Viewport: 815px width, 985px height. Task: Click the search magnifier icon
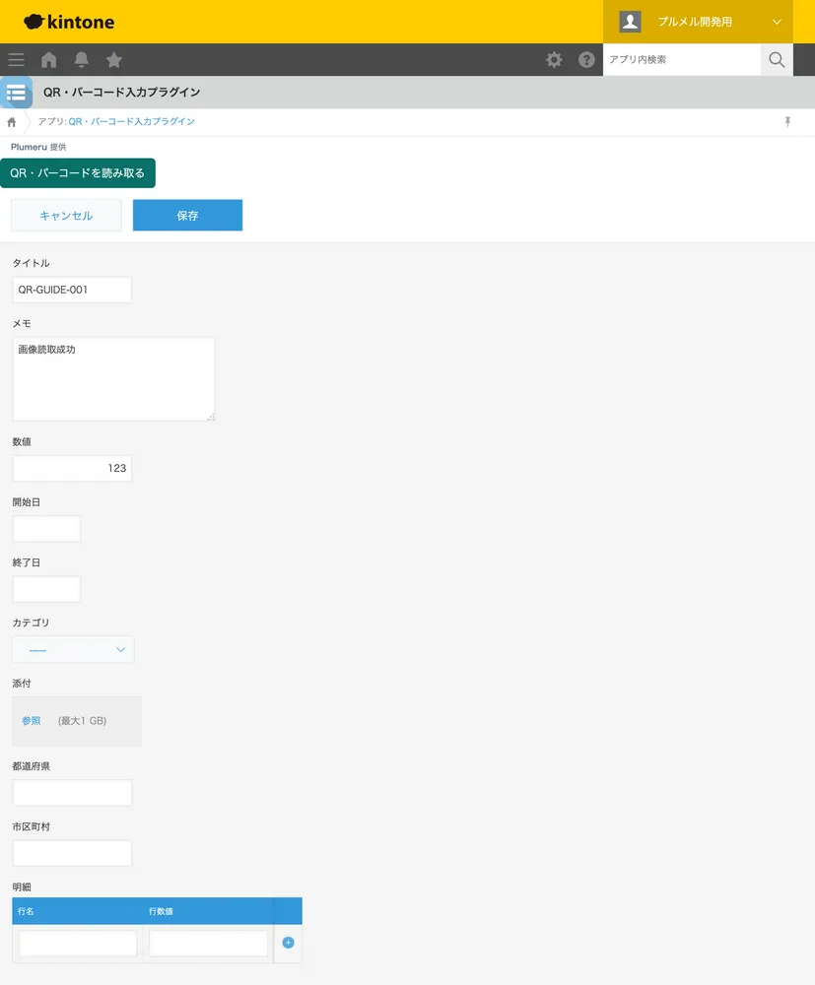click(x=777, y=60)
